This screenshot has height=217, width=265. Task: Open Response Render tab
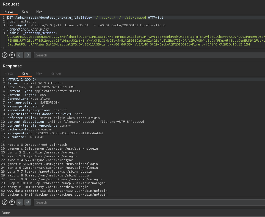click(56, 73)
